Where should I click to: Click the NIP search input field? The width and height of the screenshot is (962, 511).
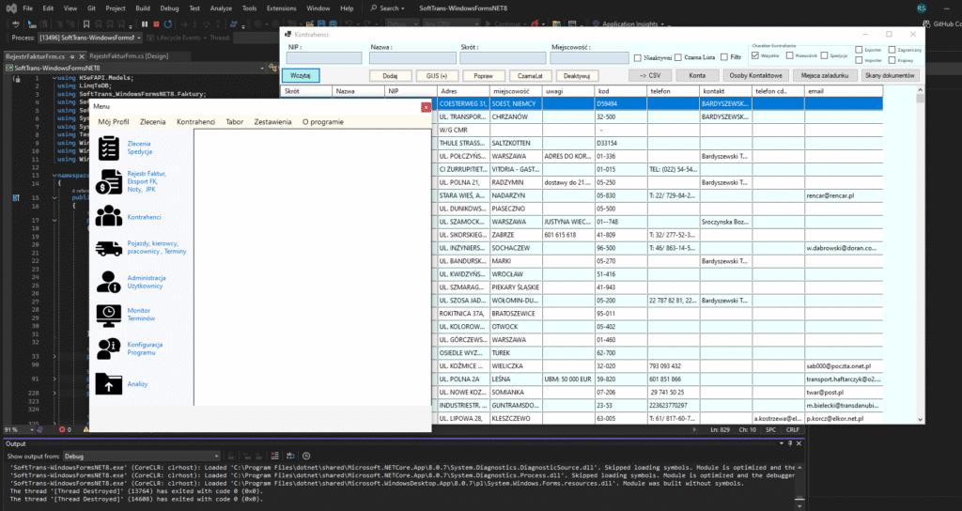(323, 58)
